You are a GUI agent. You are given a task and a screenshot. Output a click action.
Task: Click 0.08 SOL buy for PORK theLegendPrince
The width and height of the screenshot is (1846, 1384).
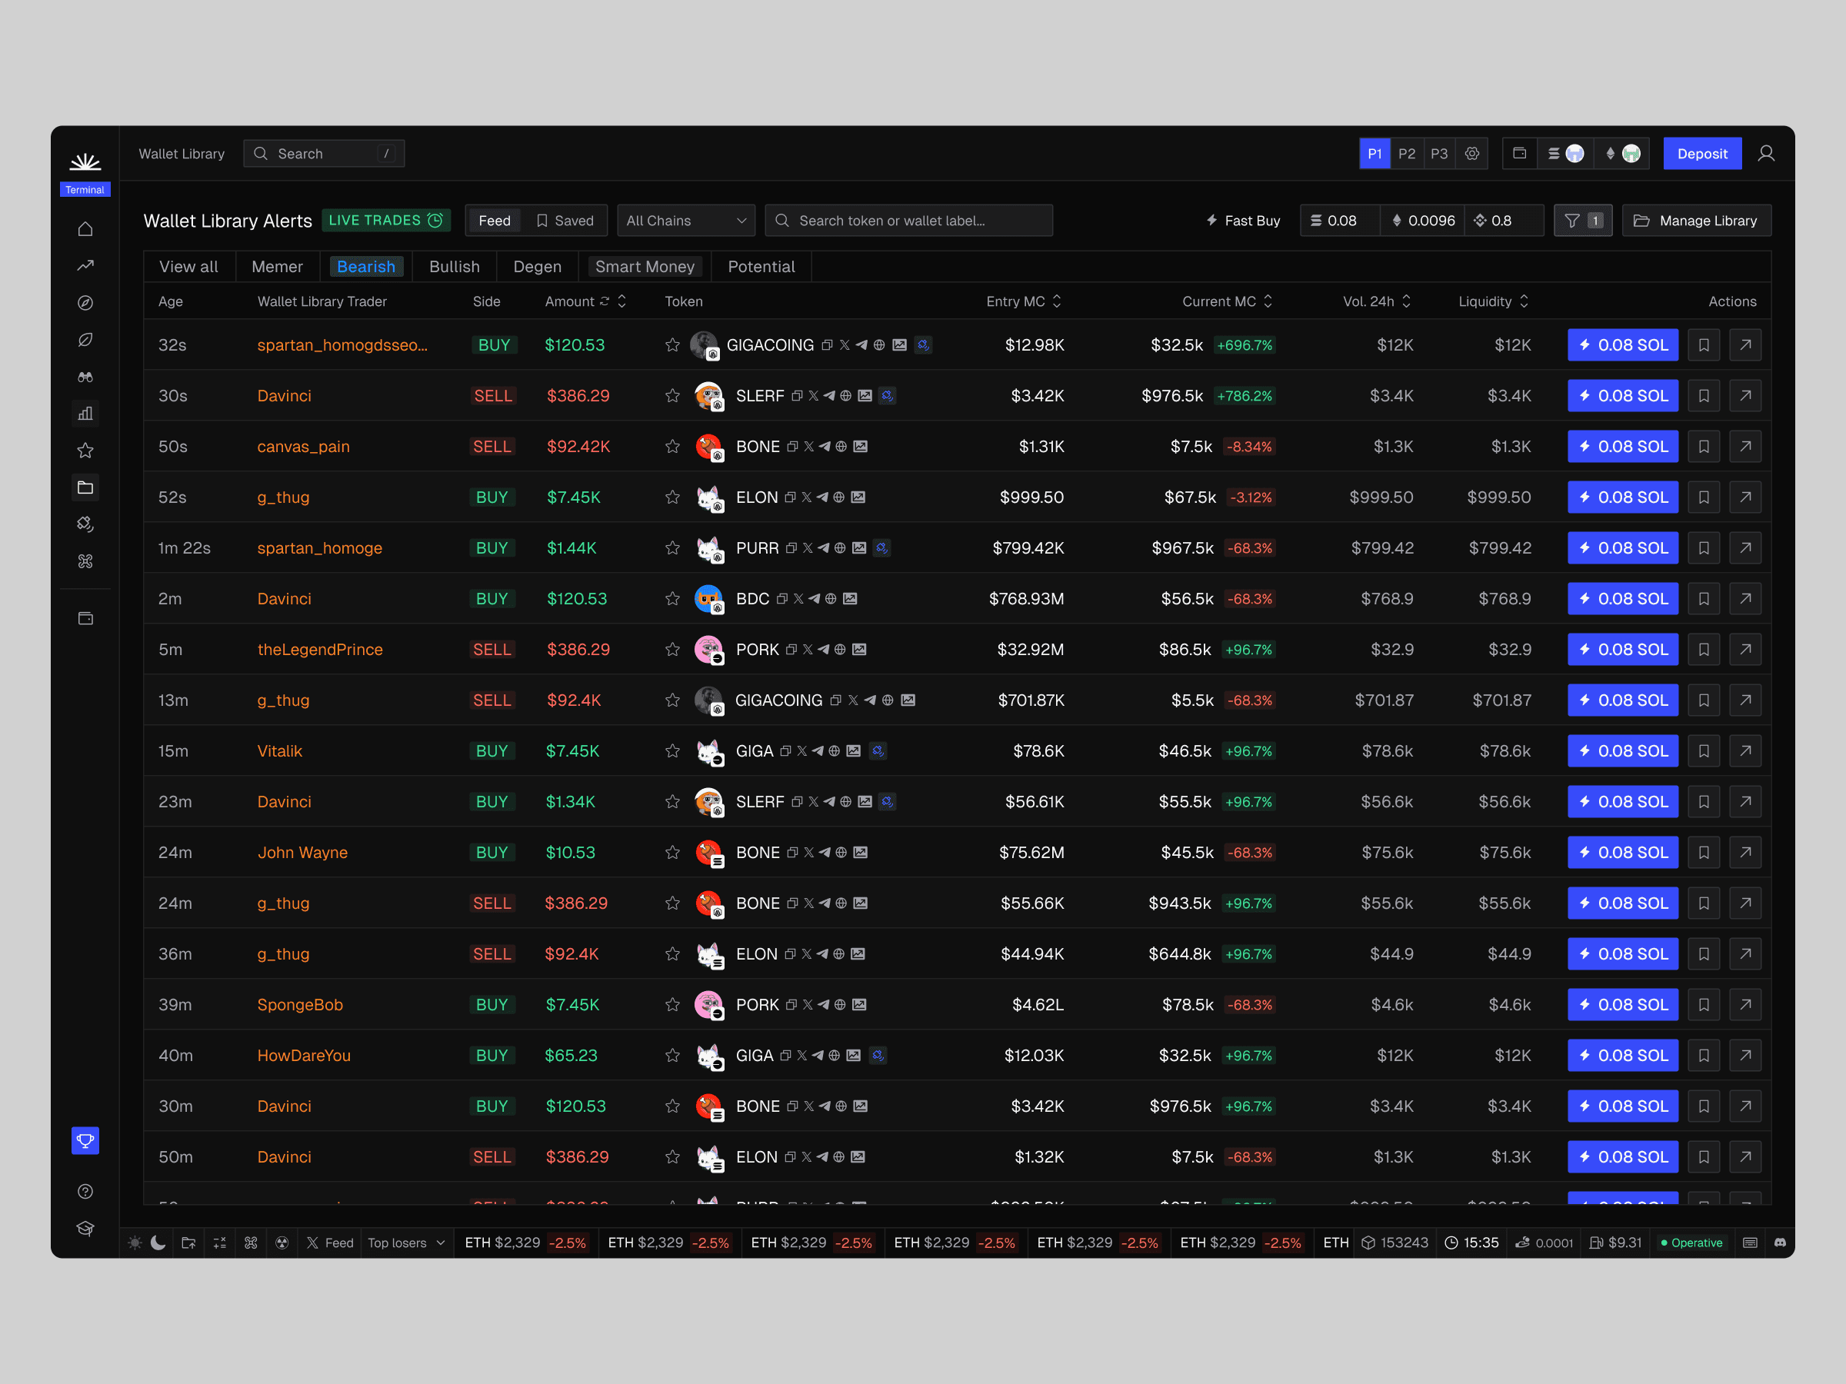(1622, 649)
